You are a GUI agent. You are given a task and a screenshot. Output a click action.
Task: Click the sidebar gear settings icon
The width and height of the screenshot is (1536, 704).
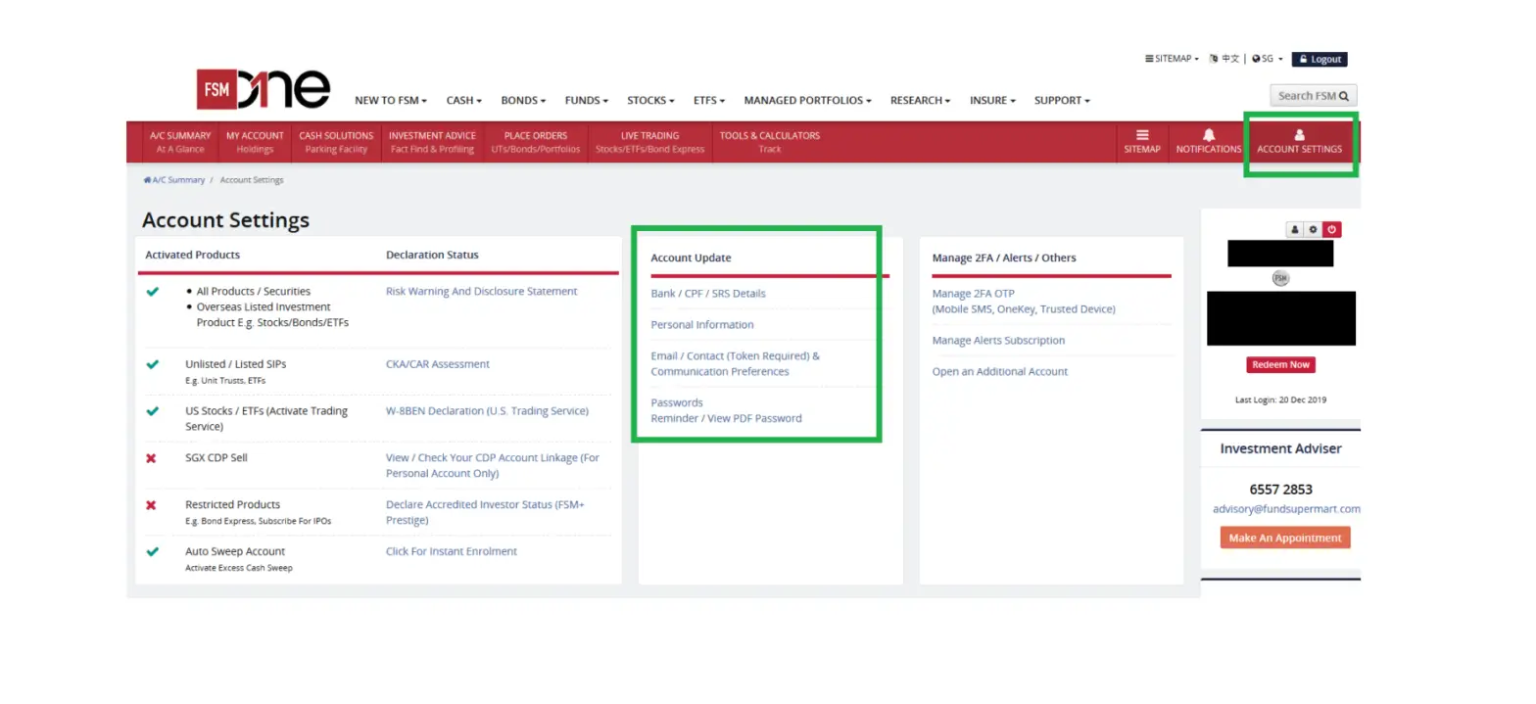pos(1314,229)
